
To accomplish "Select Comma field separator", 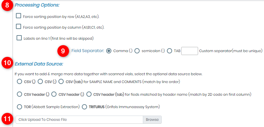I will [109, 51].
